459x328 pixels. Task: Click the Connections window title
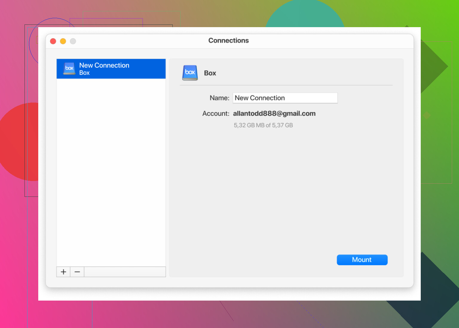click(228, 41)
